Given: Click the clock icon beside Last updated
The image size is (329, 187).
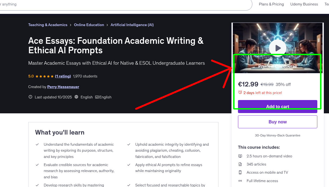Looking at the screenshot, I should coord(30,97).
